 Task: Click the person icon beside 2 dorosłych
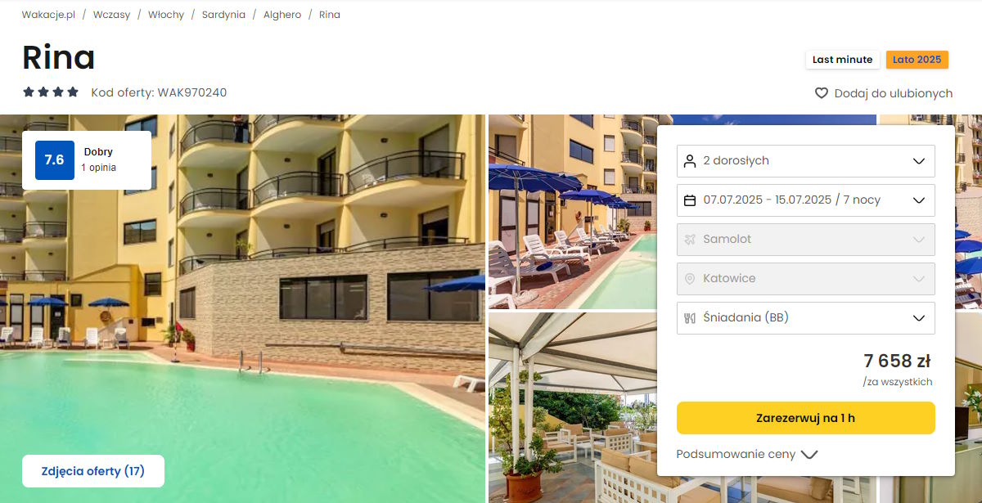689,160
